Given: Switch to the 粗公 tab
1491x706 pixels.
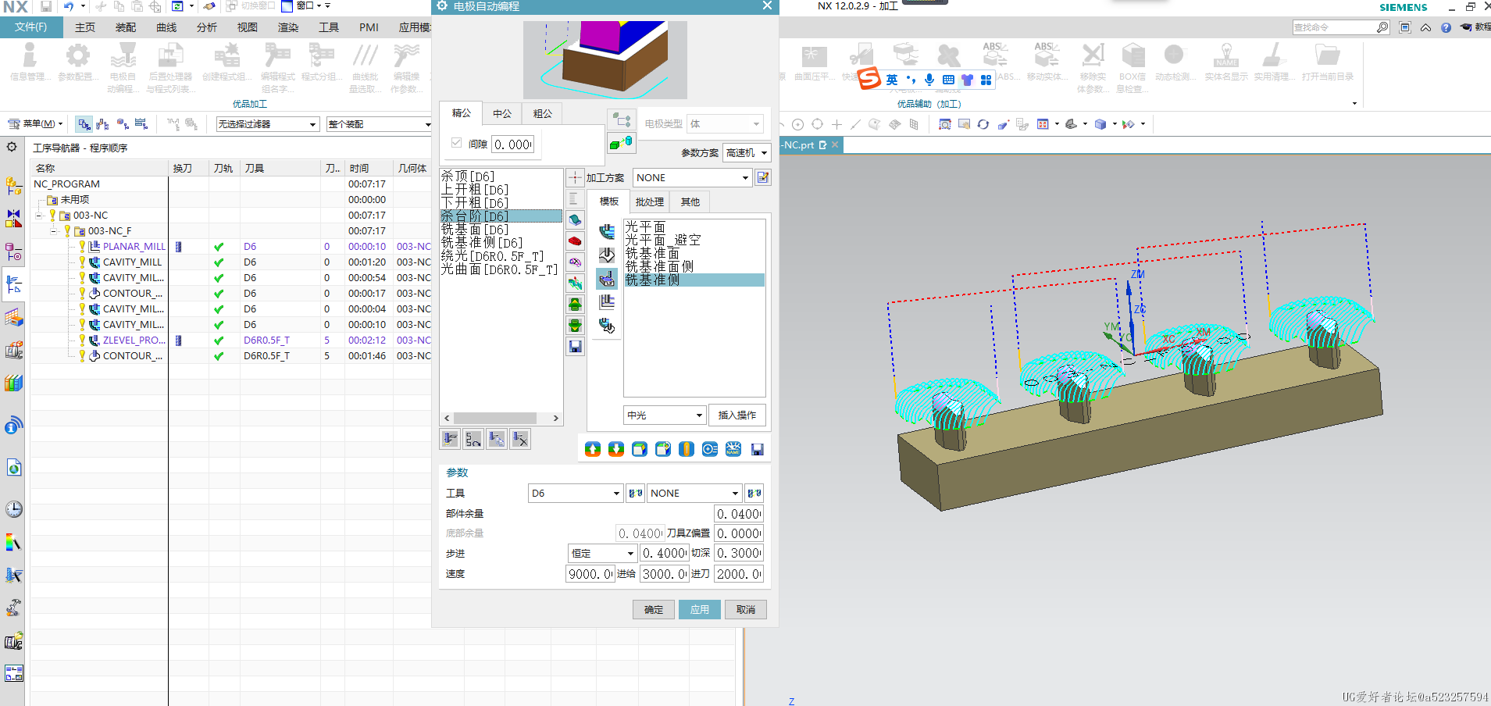Looking at the screenshot, I should 543,114.
